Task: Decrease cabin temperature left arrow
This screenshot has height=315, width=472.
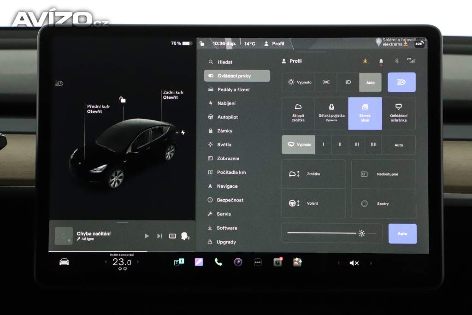Action: 106,262
